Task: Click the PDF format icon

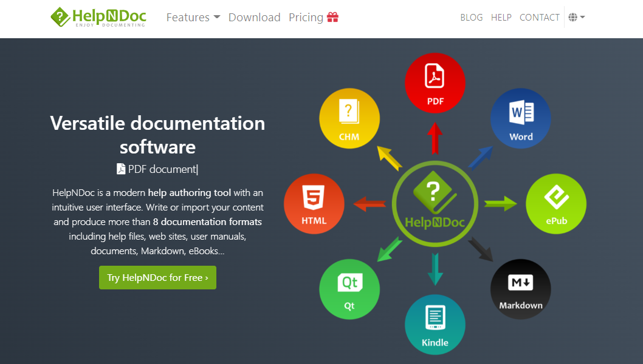Action: coord(435,83)
